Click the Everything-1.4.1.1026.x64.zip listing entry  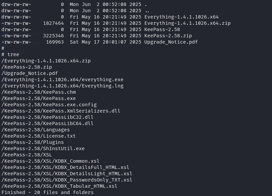pyautogui.click(x=116, y=23)
